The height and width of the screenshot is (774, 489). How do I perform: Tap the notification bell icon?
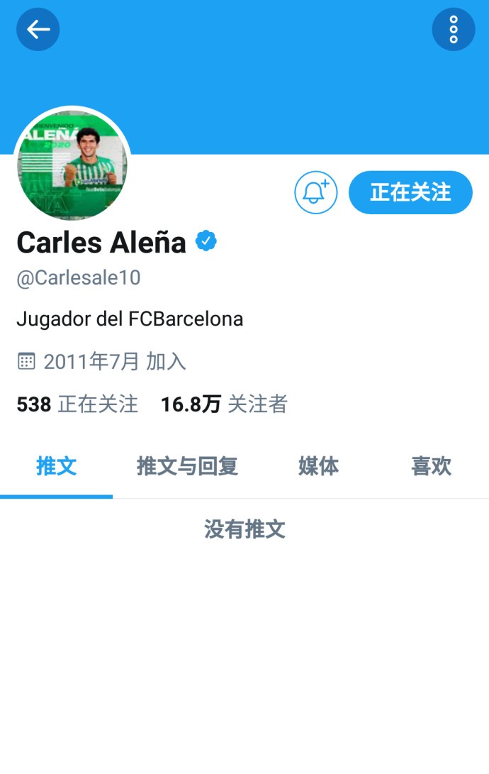(x=316, y=192)
